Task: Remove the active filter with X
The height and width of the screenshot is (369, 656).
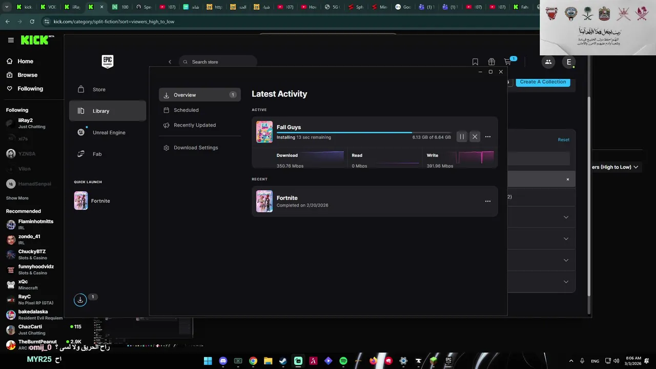Action: [x=567, y=179]
